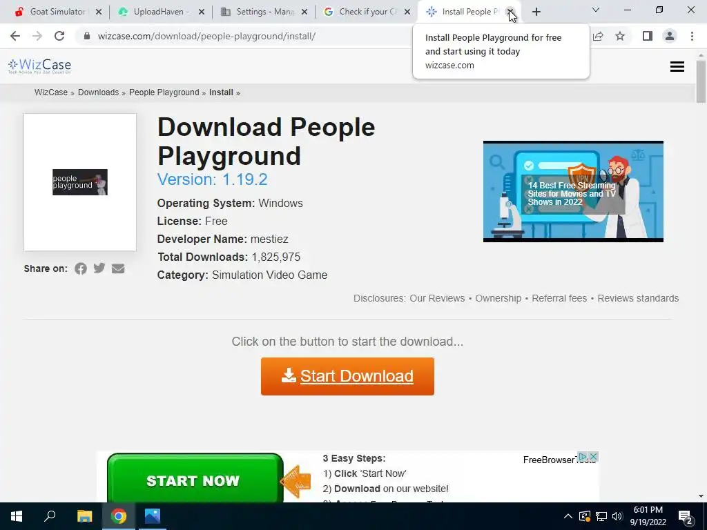The height and width of the screenshot is (530, 707).
Task: Click 'Total Downloads: 1,825,975' text
Action: pos(229,257)
